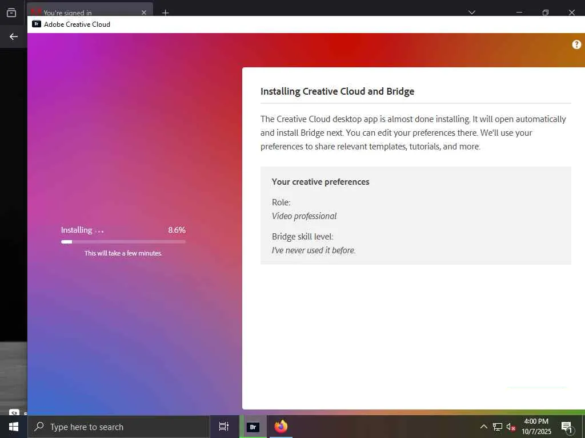
Task: Open Firefox from the taskbar
Action: point(281,427)
